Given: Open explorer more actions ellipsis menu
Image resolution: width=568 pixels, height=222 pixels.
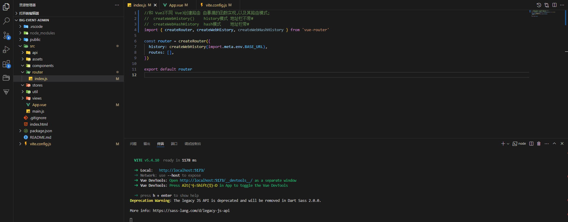Looking at the screenshot, I should [x=117, y=5].
